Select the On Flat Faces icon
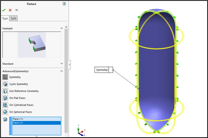The image size is (208, 138). 5,98
